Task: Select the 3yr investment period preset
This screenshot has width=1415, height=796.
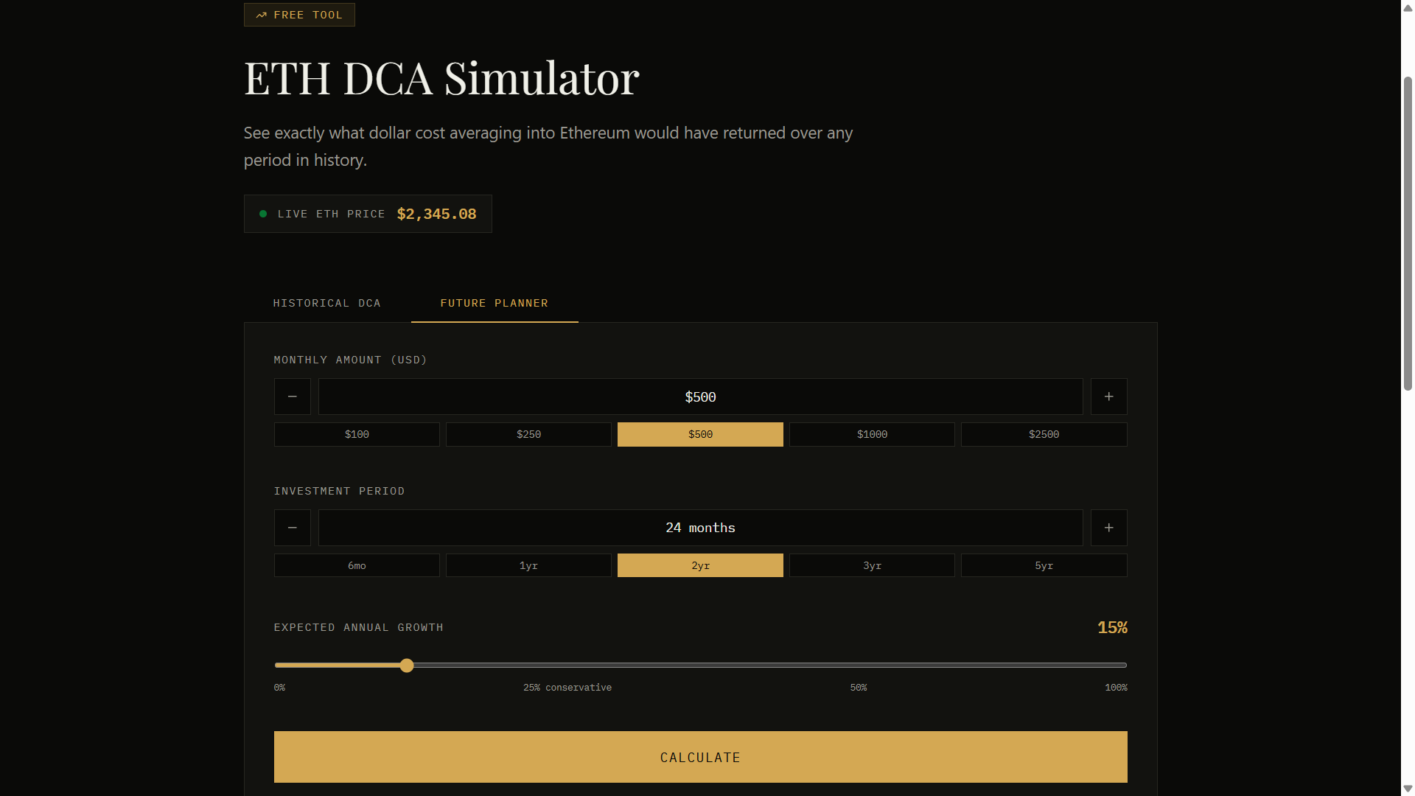Action: tap(872, 565)
